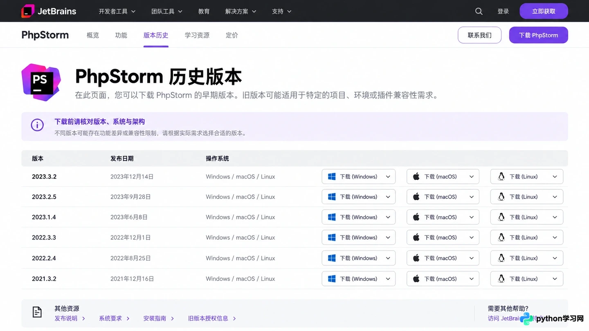Click the 登录 link
589x331 pixels.
(x=503, y=11)
